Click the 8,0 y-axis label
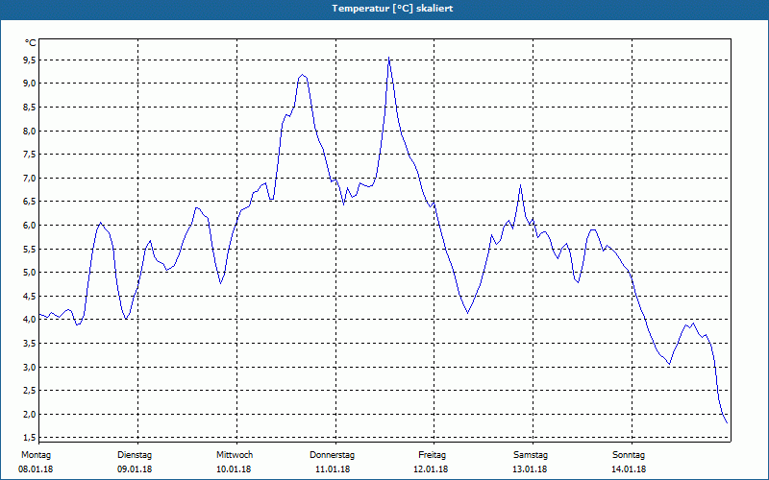The height and width of the screenshot is (480, 769). point(30,131)
